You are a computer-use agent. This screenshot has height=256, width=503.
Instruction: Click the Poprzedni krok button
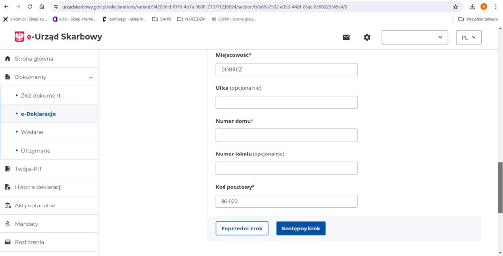click(242, 229)
